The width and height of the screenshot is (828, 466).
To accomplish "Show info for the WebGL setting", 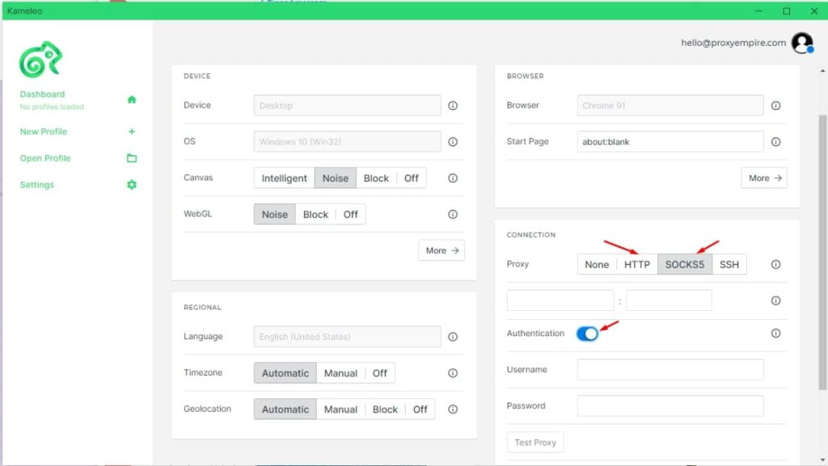I will coord(453,215).
